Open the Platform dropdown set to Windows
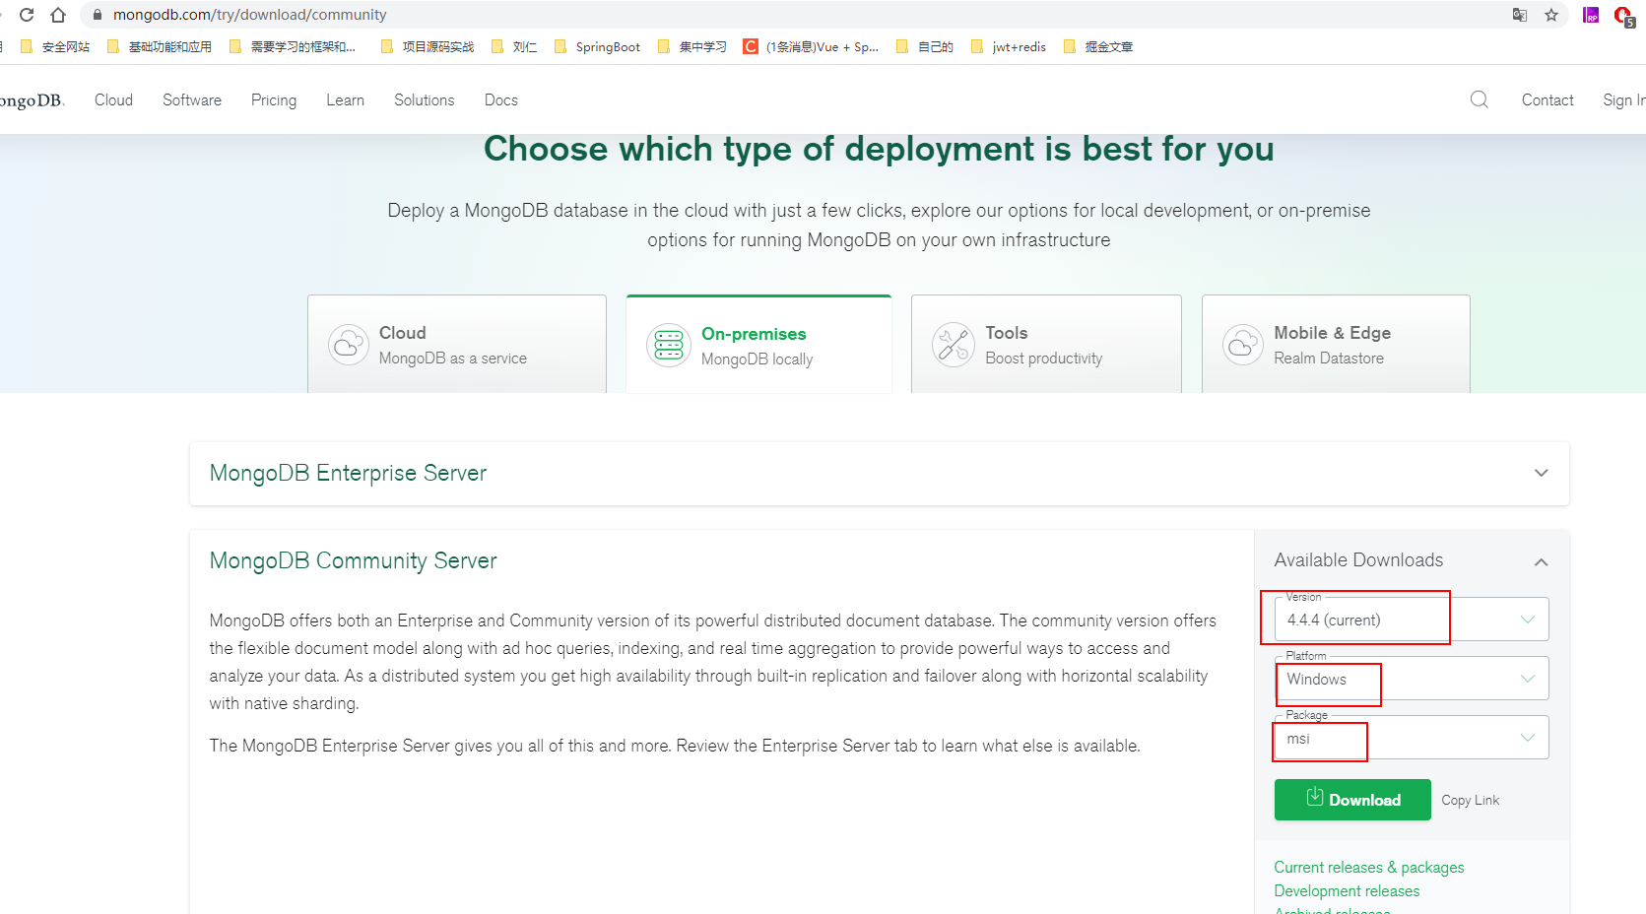Image resolution: width=1646 pixels, height=914 pixels. coord(1411,679)
